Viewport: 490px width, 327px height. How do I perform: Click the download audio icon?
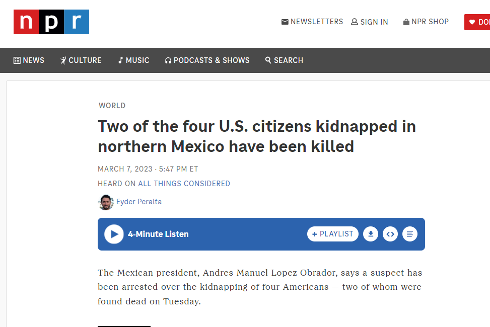[x=371, y=234]
